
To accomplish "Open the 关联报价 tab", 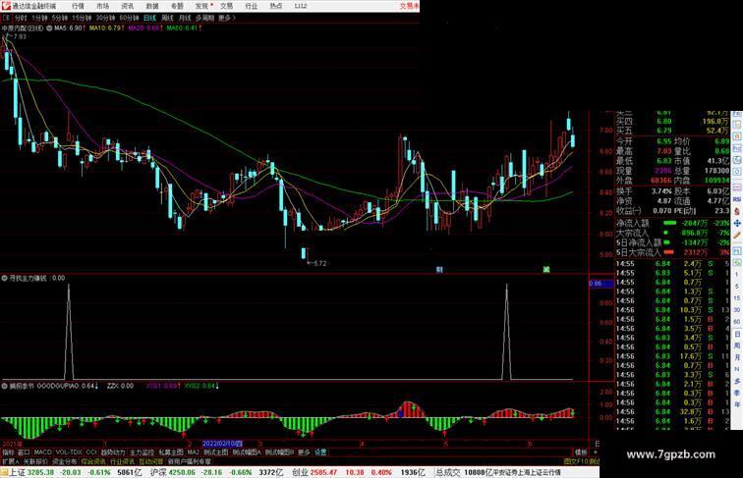I will (x=35, y=461).
